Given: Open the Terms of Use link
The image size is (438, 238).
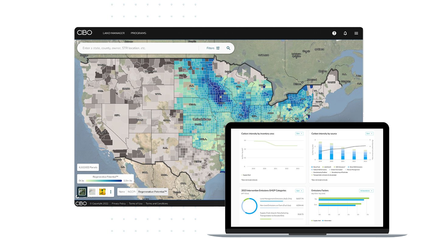Looking at the screenshot, I should 136,204.
